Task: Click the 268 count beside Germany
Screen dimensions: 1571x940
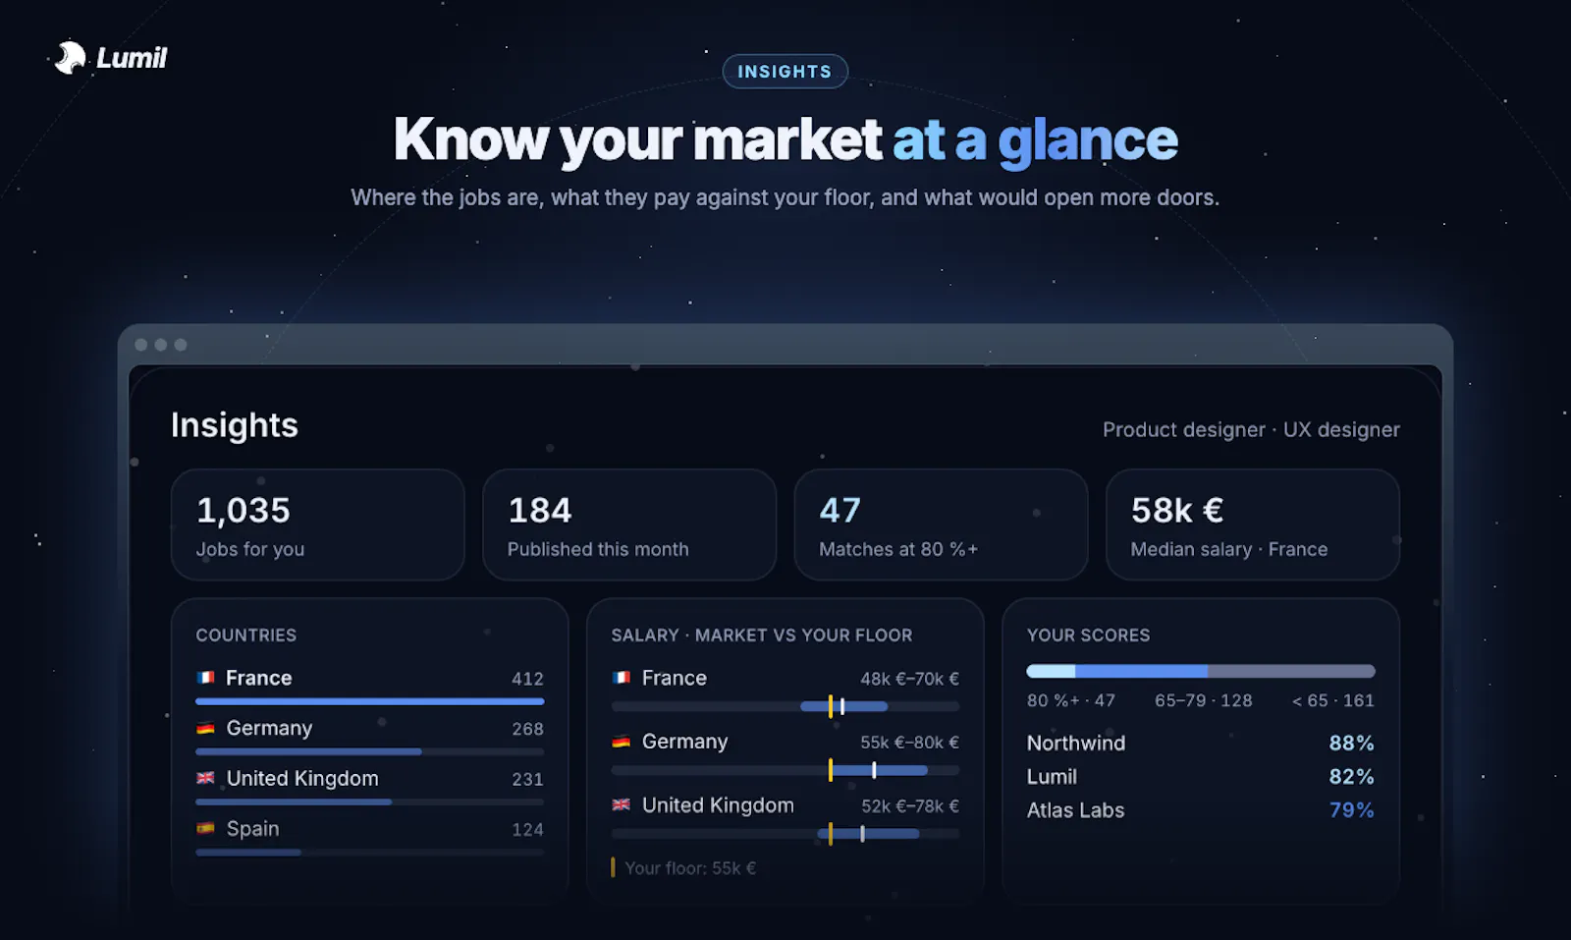Action: (x=527, y=729)
